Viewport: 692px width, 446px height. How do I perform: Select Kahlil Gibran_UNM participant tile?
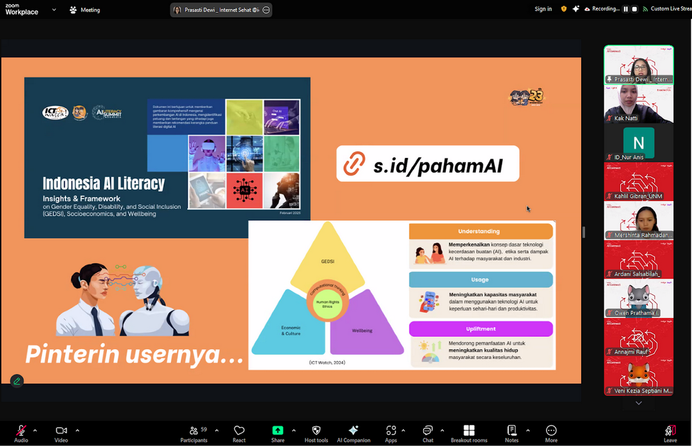click(x=639, y=181)
